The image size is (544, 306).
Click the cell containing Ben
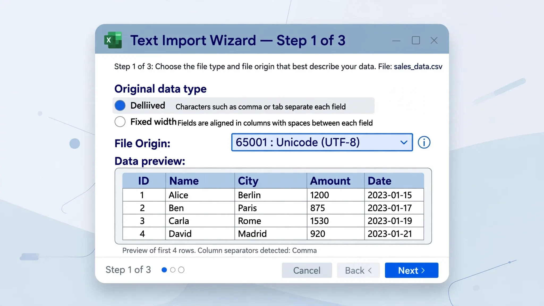click(200, 208)
